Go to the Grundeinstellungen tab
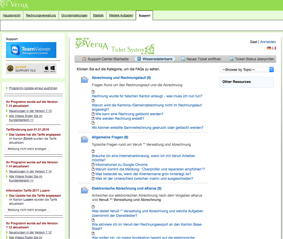The height and width of the screenshot is (239, 283). [x=74, y=15]
